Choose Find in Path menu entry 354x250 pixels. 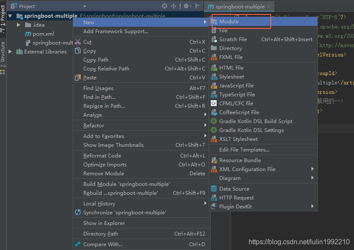tap(141, 97)
